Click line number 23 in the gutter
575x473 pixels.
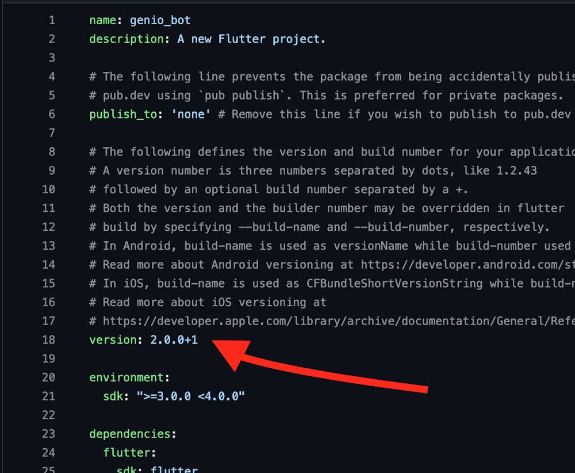(48, 433)
